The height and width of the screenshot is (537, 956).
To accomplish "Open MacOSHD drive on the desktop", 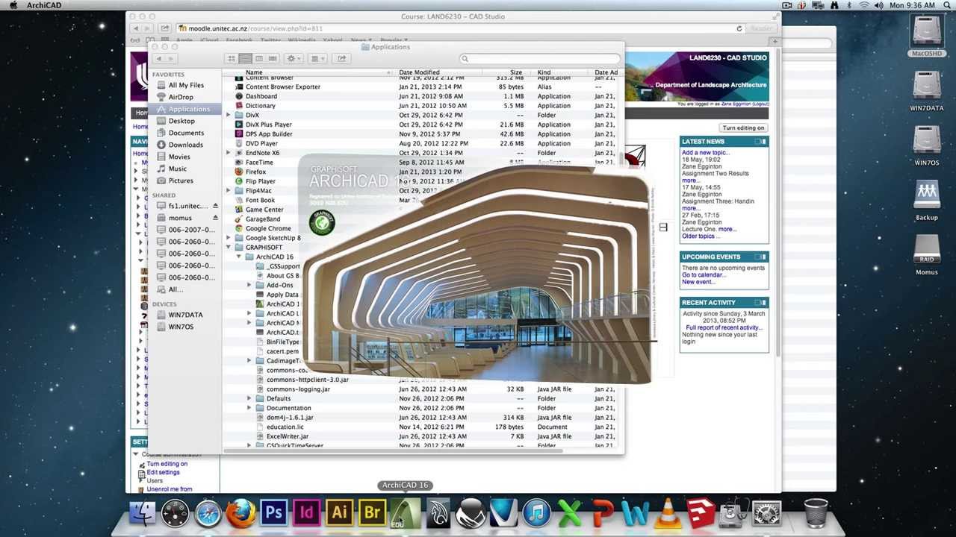I will click(x=927, y=37).
